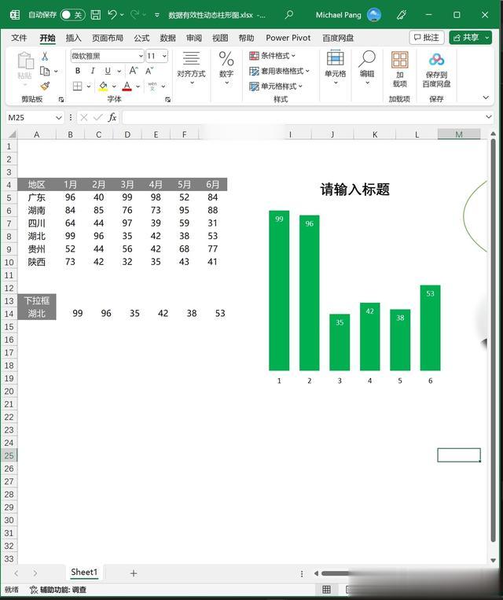This screenshot has height=600, width=503.
Task: Click the Select All corner triangle
Action: [x=13, y=134]
